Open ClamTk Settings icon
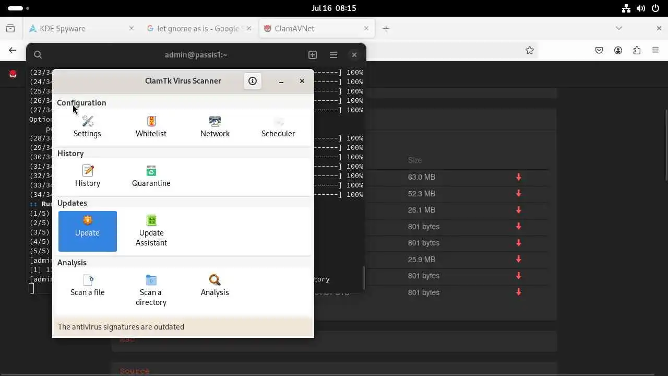 87,127
